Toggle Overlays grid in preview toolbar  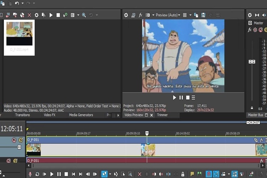pyautogui.click(x=185, y=15)
